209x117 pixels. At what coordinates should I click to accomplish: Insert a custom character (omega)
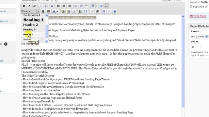coord(86,11)
